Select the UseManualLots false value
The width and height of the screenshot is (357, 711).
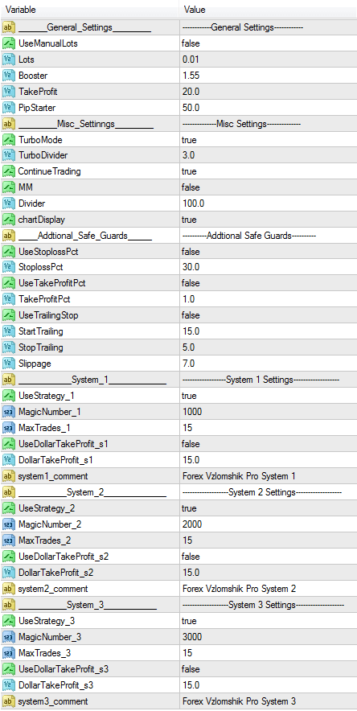(x=191, y=43)
